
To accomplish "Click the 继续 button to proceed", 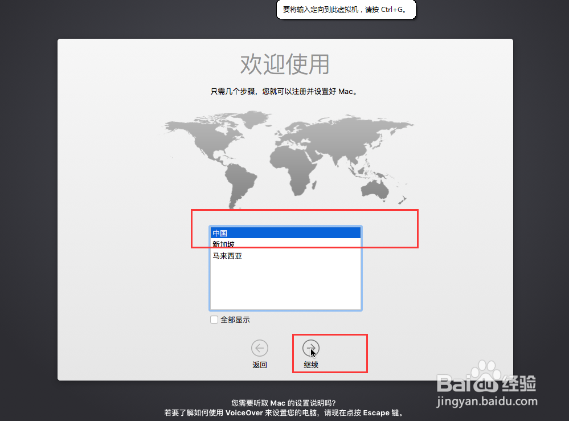I will coord(311,354).
